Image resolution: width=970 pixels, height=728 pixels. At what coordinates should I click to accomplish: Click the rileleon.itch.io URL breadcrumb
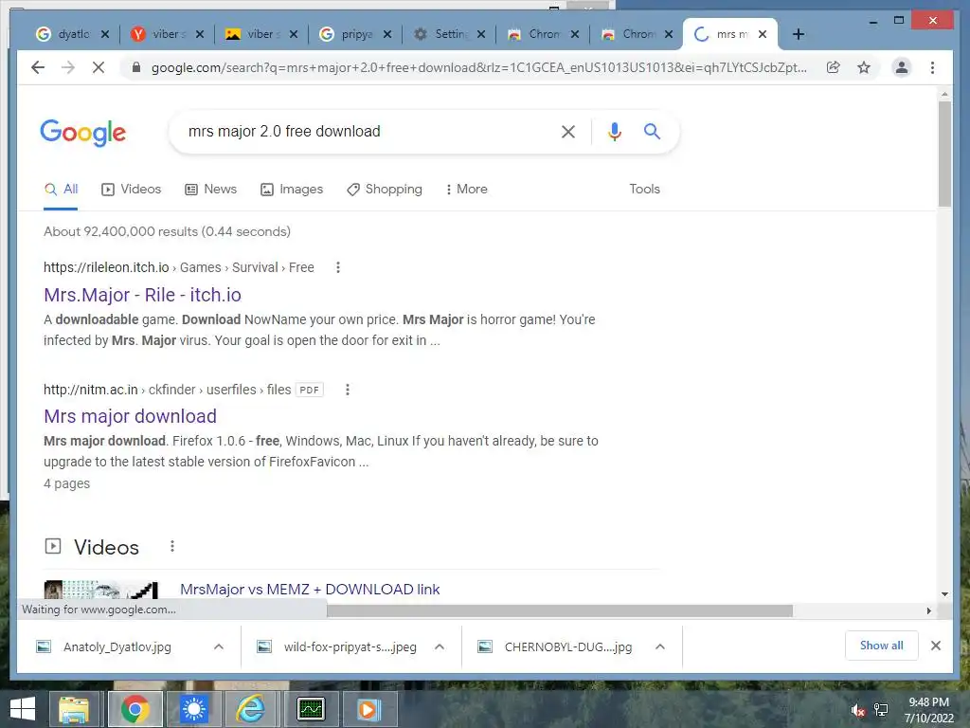pyautogui.click(x=179, y=267)
